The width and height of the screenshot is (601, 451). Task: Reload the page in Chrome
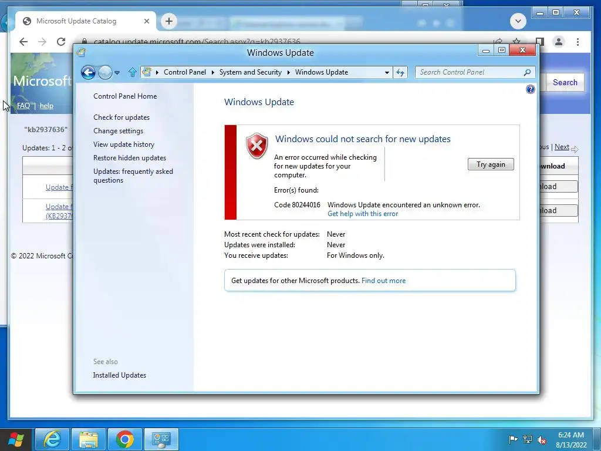point(61,42)
